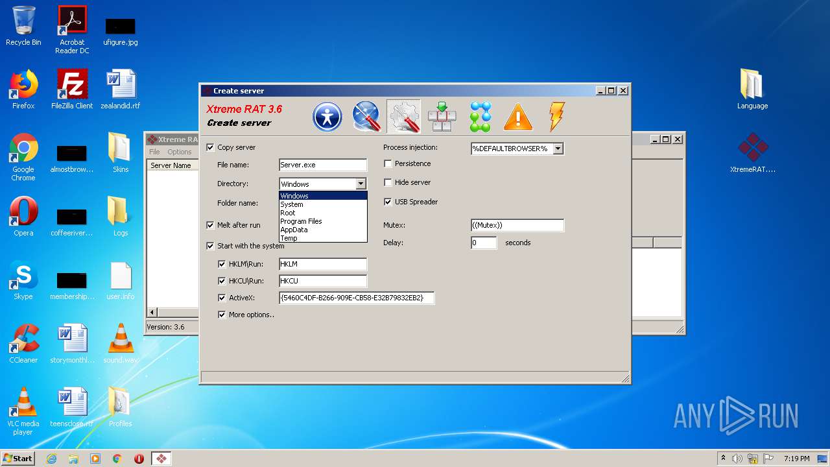This screenshot has width=830, height=467.
Task: Click the HKLM run key name field
Action: tap(323, 264)
